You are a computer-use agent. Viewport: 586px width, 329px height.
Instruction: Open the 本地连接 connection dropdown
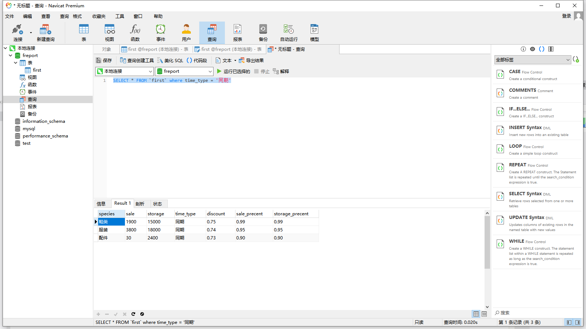point(125,71)
